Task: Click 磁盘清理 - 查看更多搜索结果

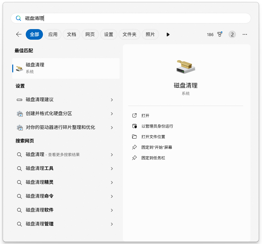Action: point(66,155)
